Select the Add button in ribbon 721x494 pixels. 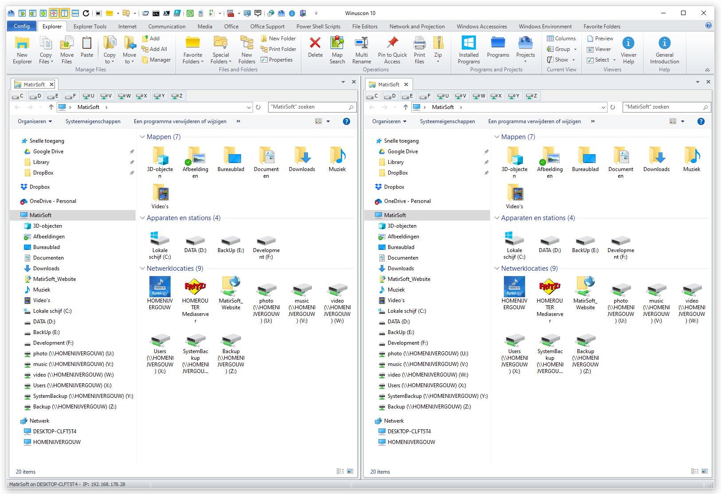coord(151,39)
